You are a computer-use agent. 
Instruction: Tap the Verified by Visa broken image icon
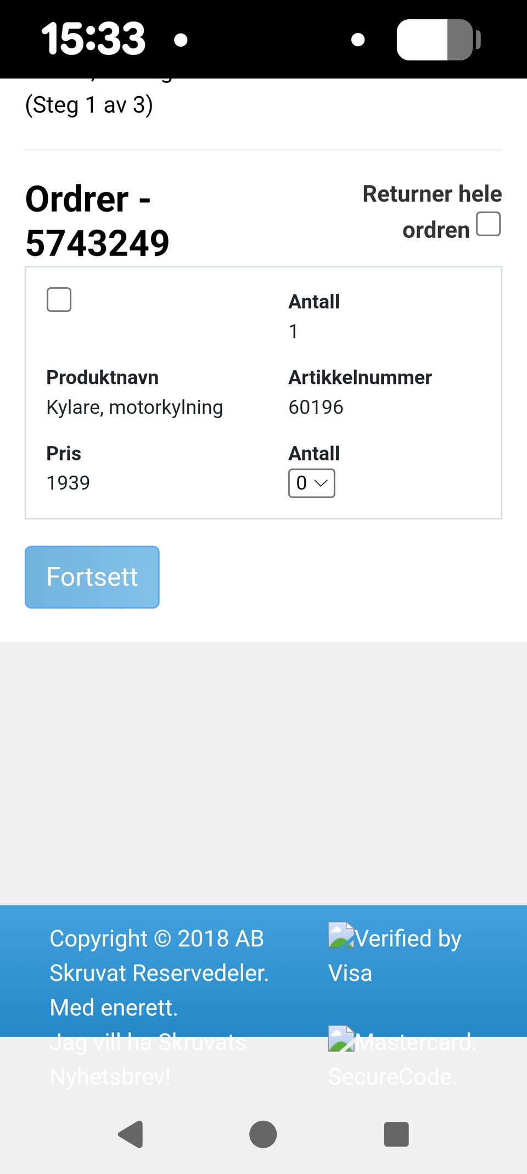(x=341, y=935)
